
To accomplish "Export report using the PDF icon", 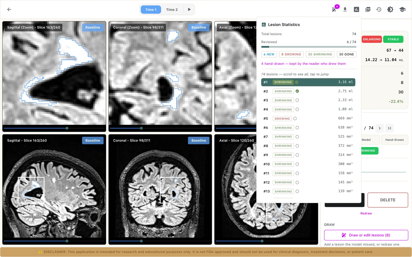I will [368, 10].
